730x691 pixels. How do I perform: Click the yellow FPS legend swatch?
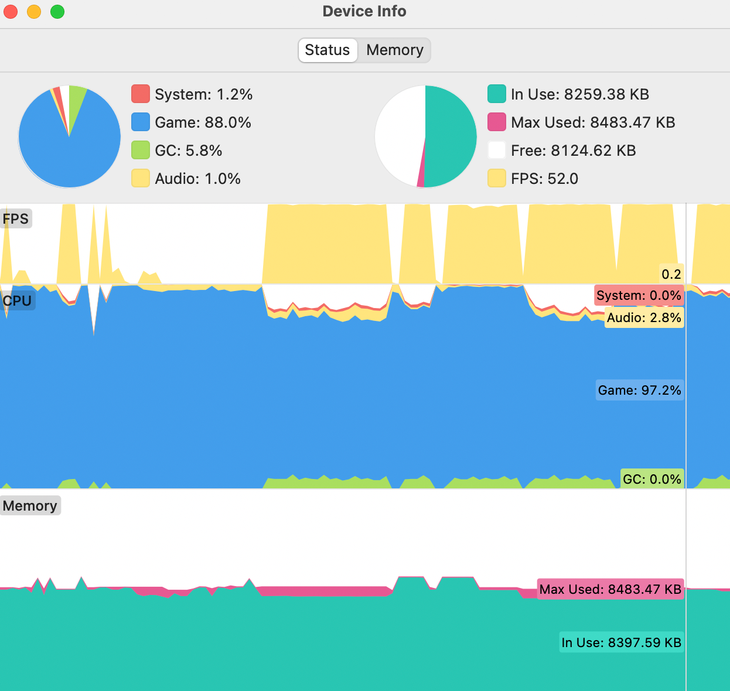click(497, 178)
